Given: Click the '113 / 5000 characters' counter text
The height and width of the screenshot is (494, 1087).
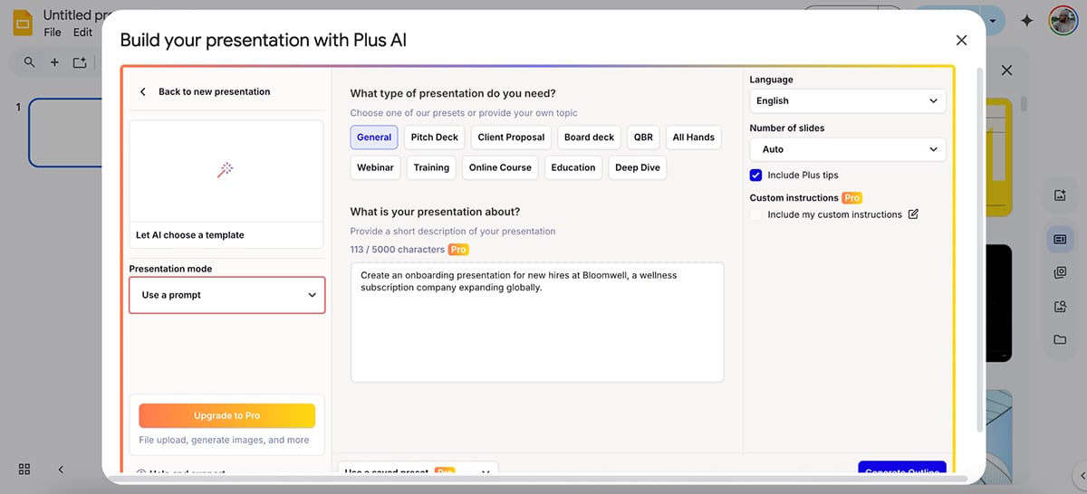Looking at the screenshot, I should point(398,250).
